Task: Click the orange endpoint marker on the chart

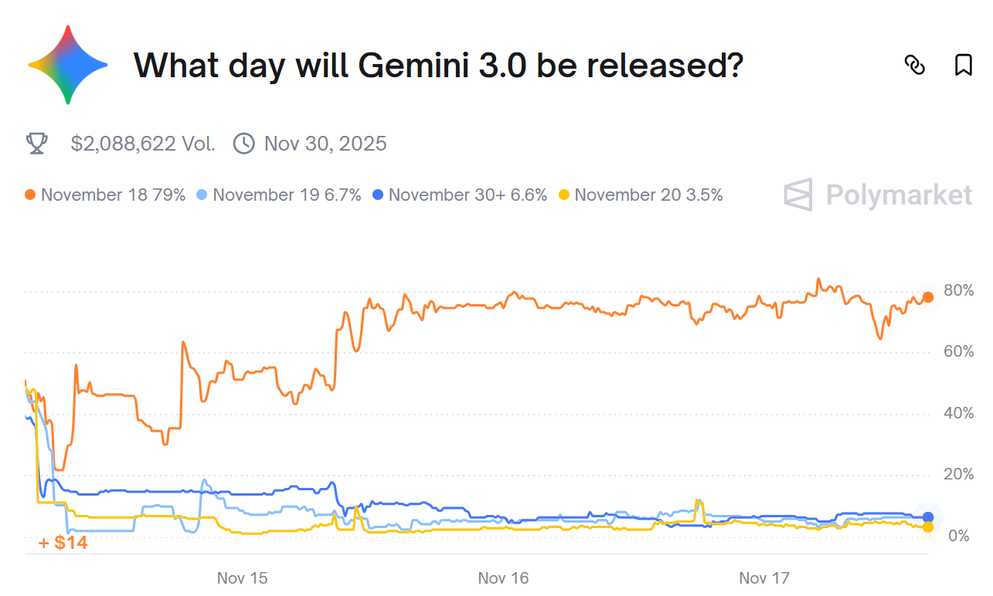Action: pos(928,297)
